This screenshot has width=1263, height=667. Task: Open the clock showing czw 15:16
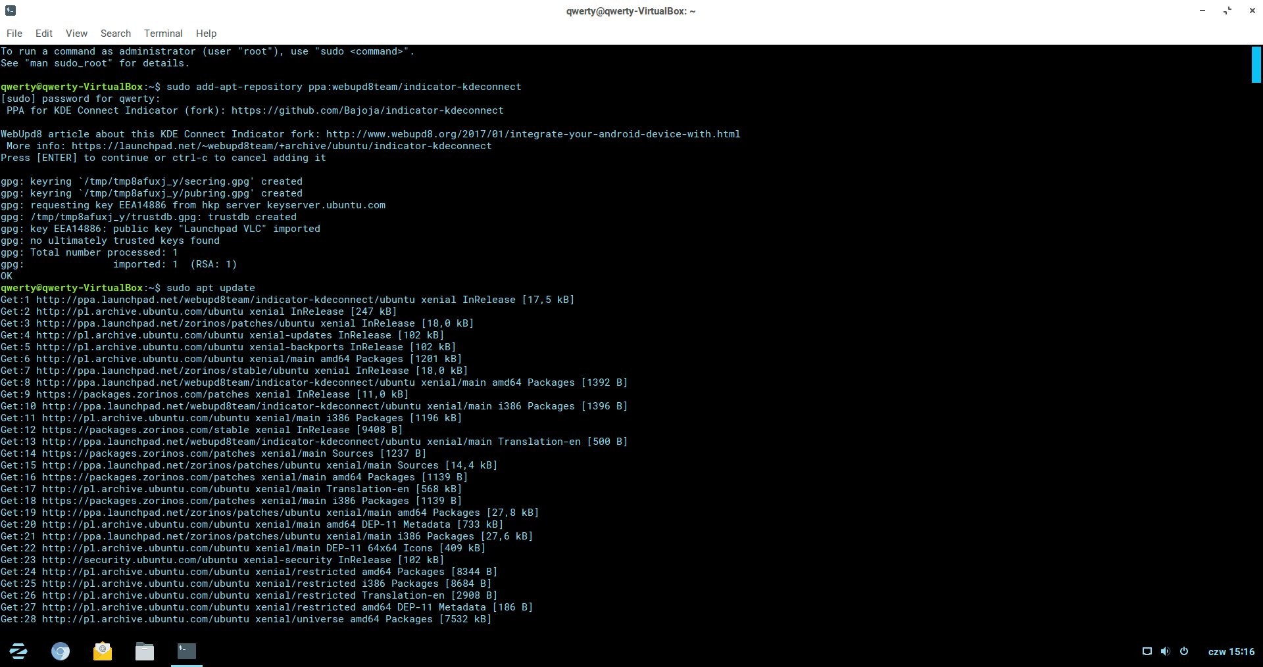click(x=1231, y=652)
